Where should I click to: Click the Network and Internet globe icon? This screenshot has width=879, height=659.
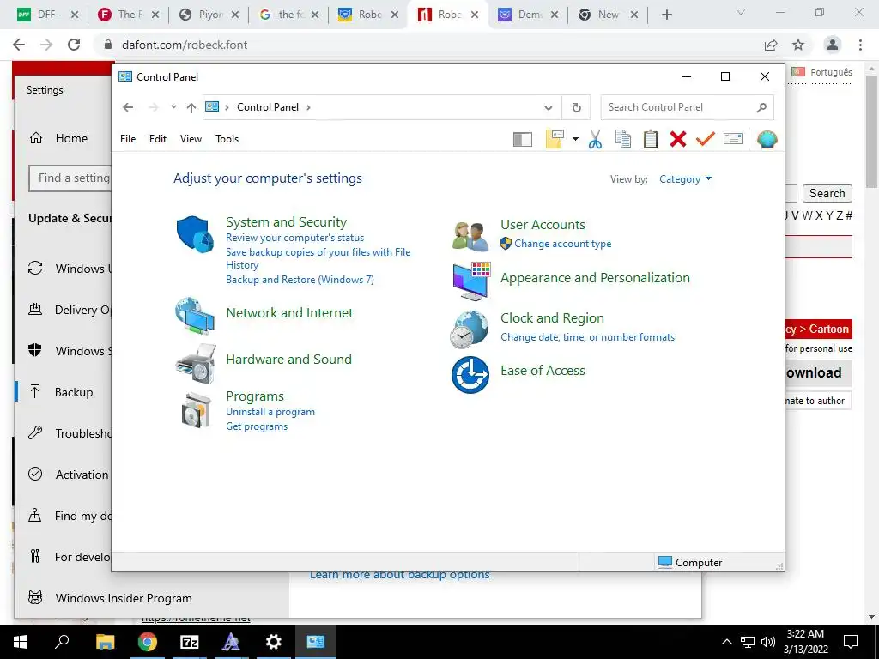click(195, 315)
